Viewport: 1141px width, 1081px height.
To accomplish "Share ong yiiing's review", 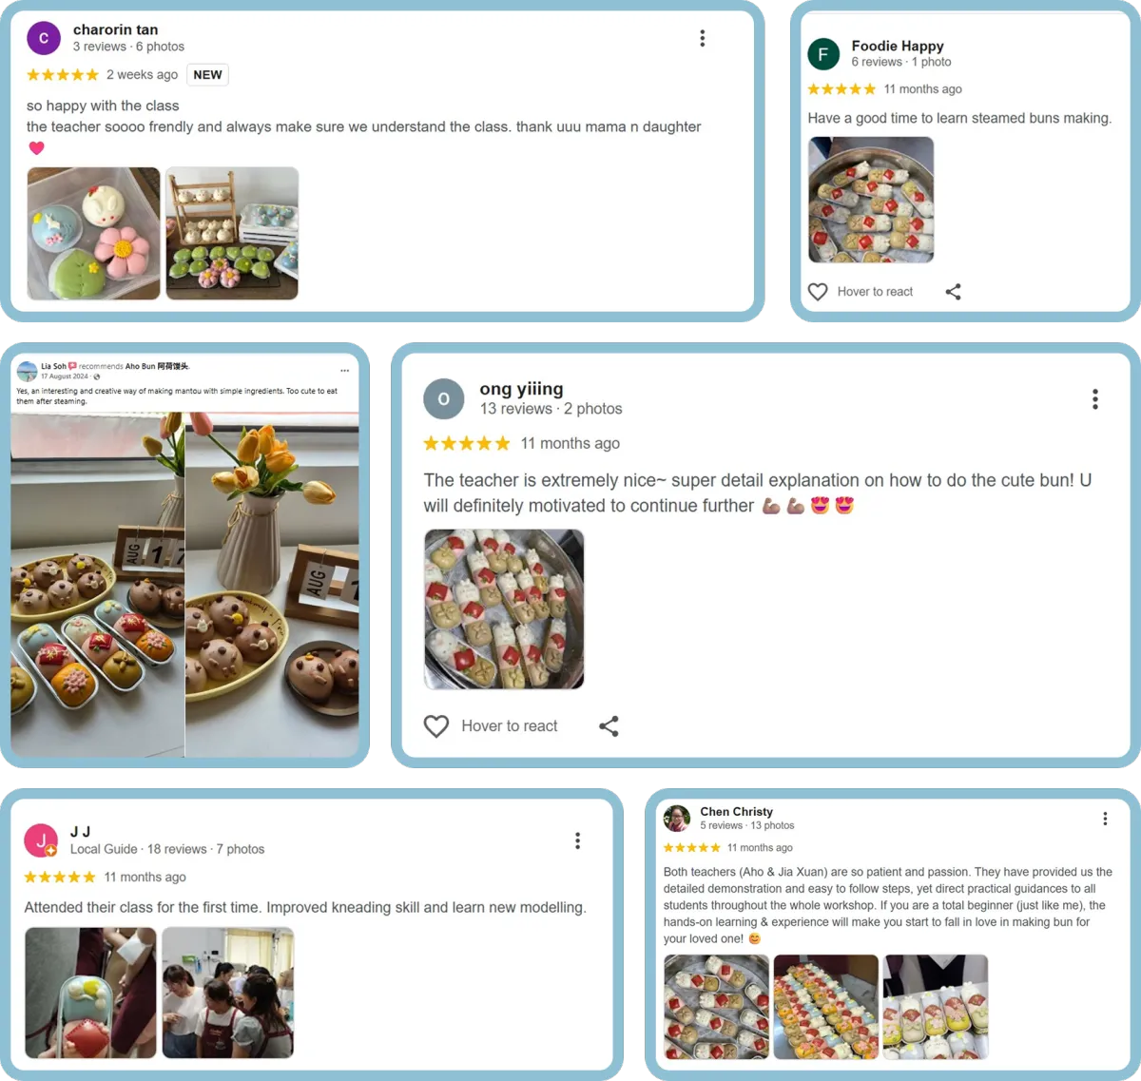I will tap(609, 726).
